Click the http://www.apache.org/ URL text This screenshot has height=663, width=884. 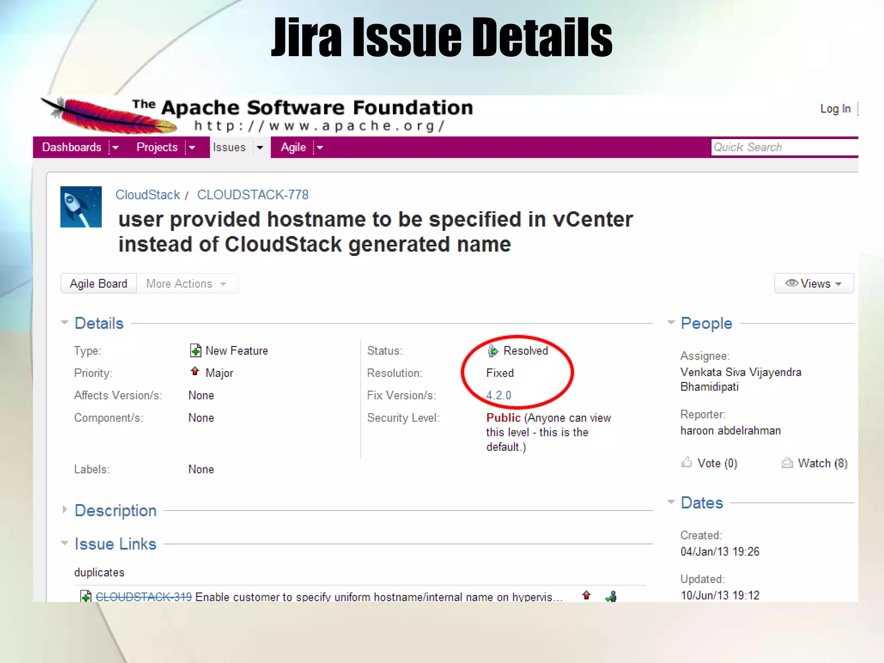coord(319,126)
